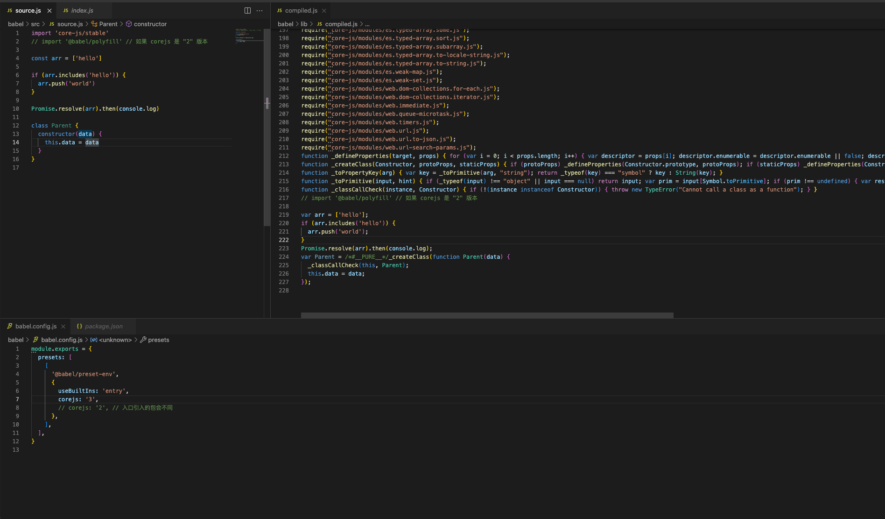Click the constructor breadcrumb cube icon
This screenshot has height=519, width=885.
click(129, 24)
